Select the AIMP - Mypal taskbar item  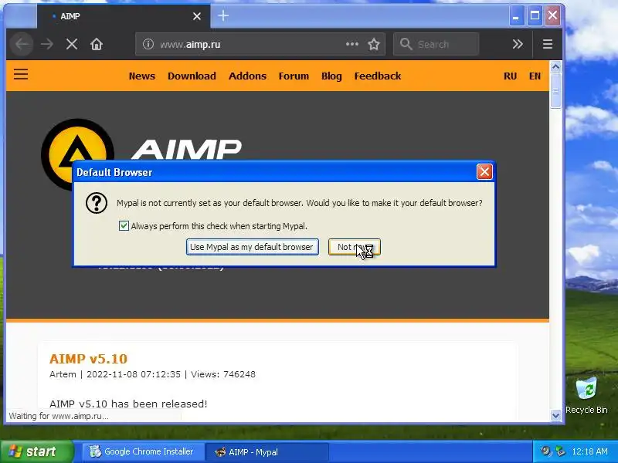click(x=267, y=451)
